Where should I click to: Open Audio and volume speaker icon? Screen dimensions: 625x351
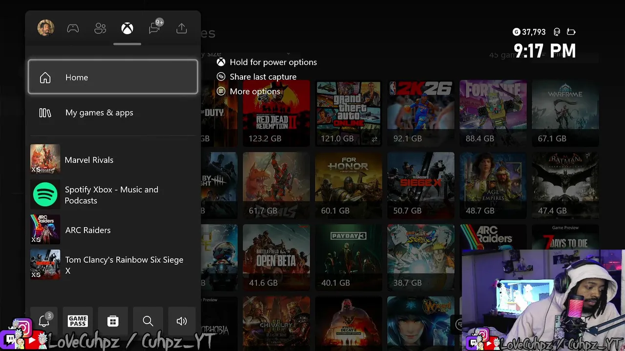pos(182,321)
